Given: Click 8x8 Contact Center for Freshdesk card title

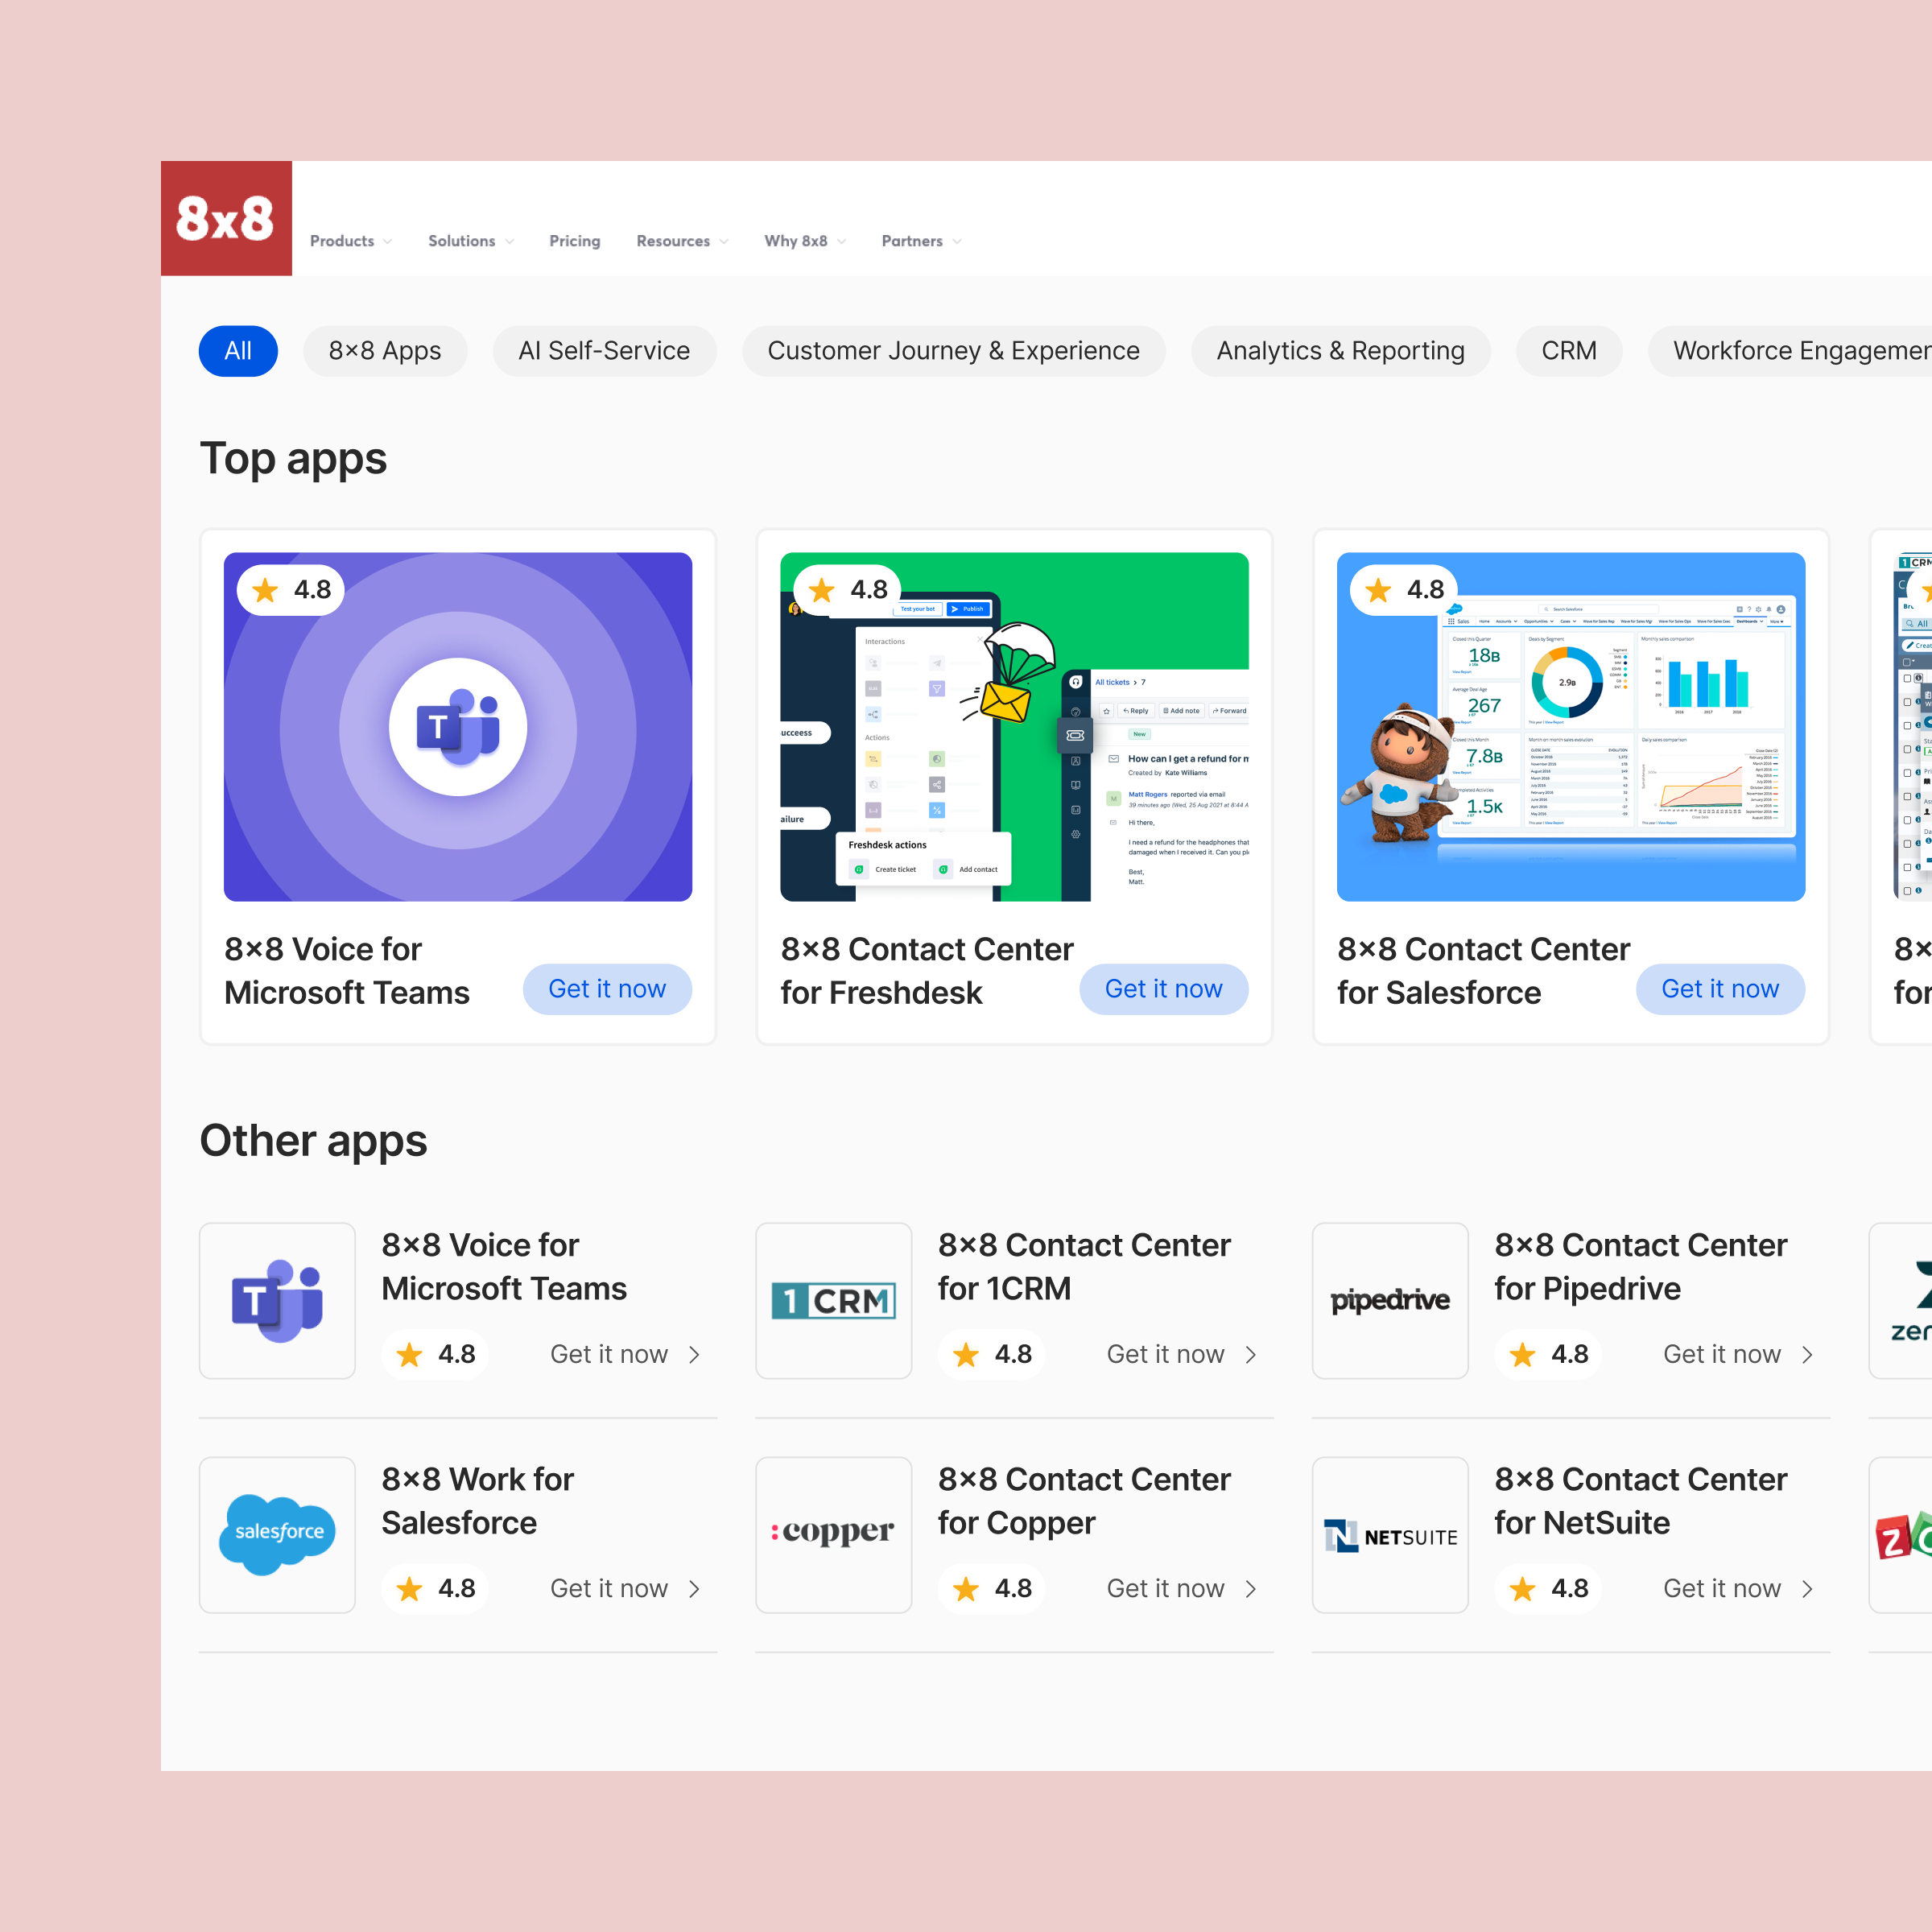Looking at the screenshot, I should (927, 971).
